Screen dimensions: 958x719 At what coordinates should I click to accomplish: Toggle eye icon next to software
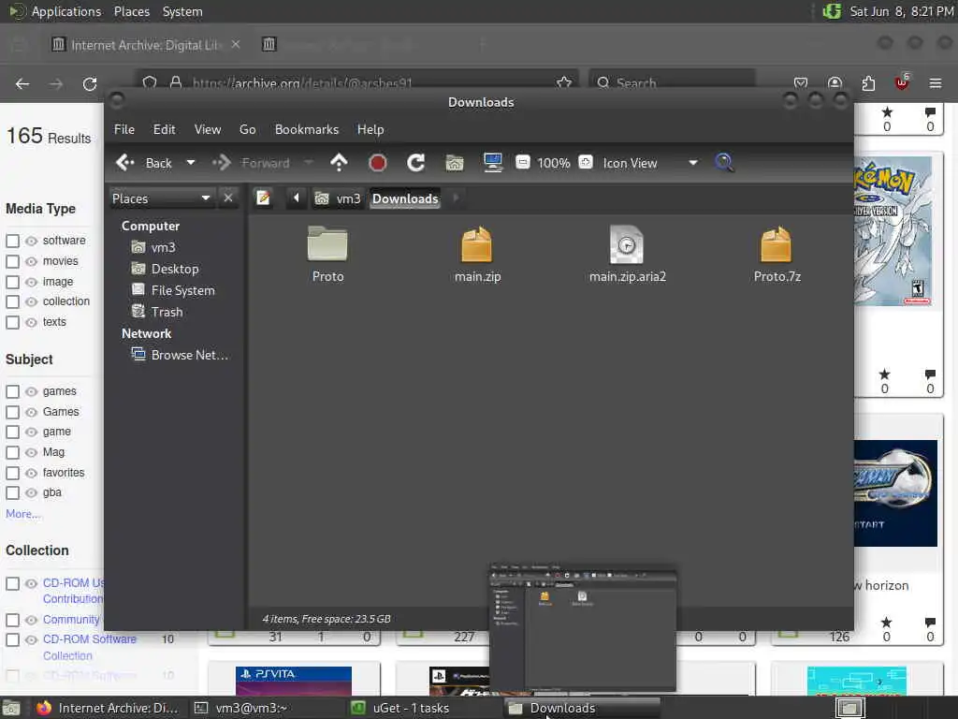click(x=31, y=241)
